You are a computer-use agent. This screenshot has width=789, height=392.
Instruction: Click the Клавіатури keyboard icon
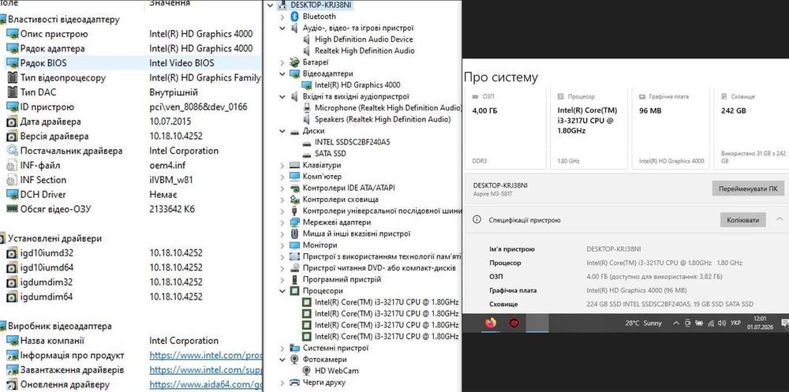click(x=295, y=165)
